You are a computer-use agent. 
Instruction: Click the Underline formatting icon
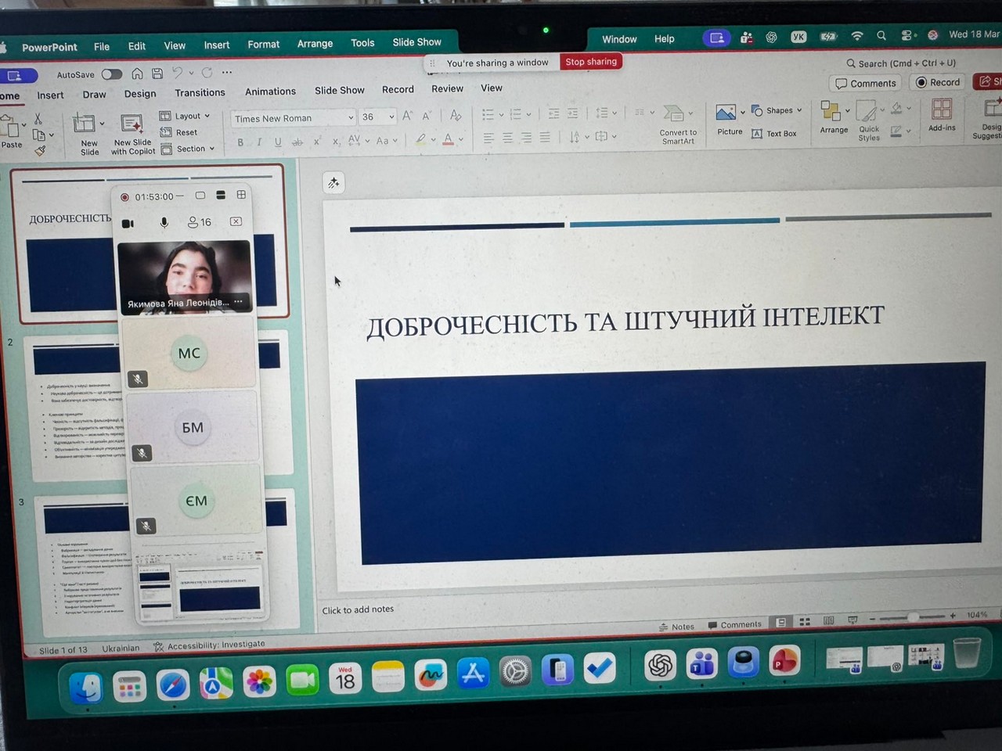click(278, 142)
